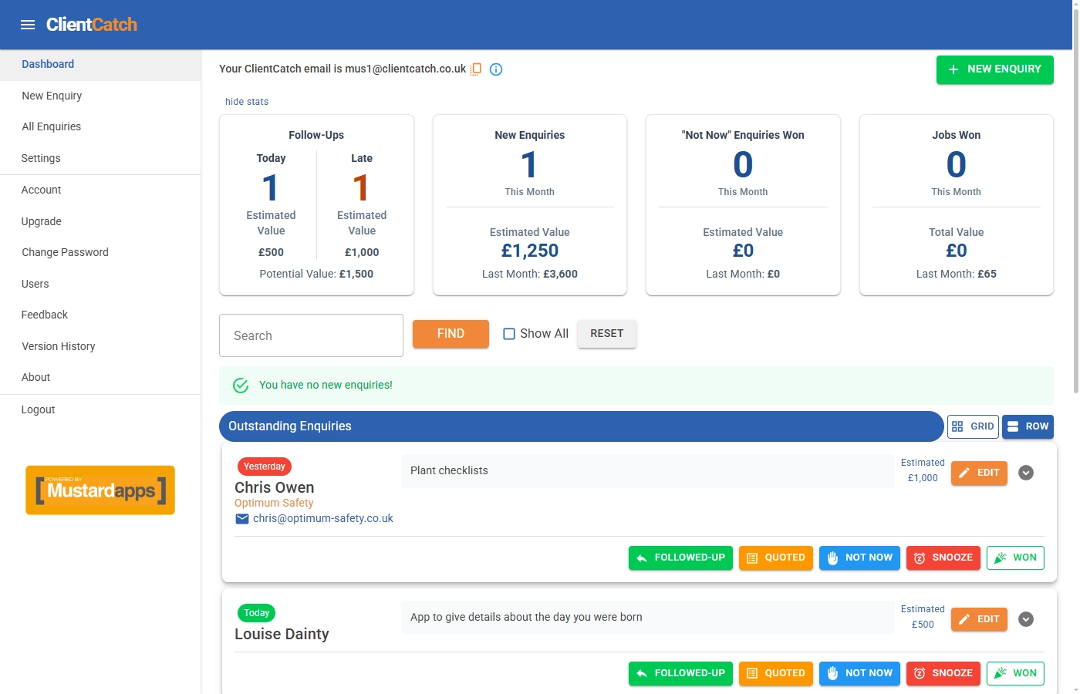Click the ClientCatch logo
1080x694 pixels.
91,25
